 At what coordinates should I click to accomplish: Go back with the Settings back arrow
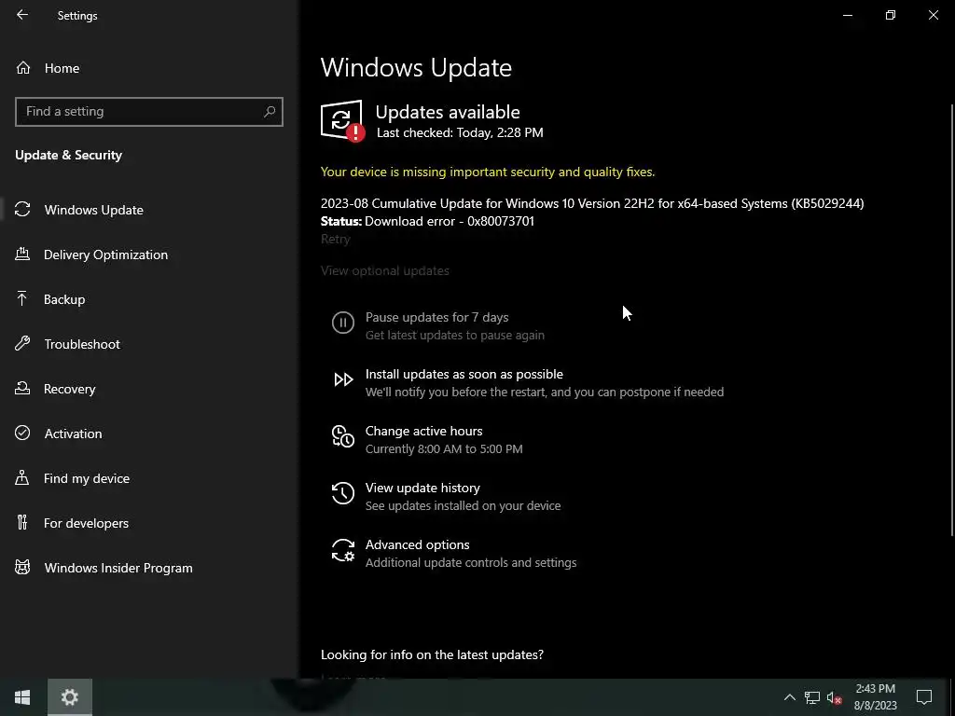pos(22,15)
